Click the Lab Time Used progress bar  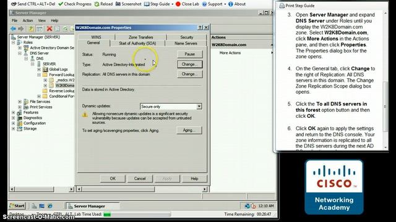[x=137, y=214]
